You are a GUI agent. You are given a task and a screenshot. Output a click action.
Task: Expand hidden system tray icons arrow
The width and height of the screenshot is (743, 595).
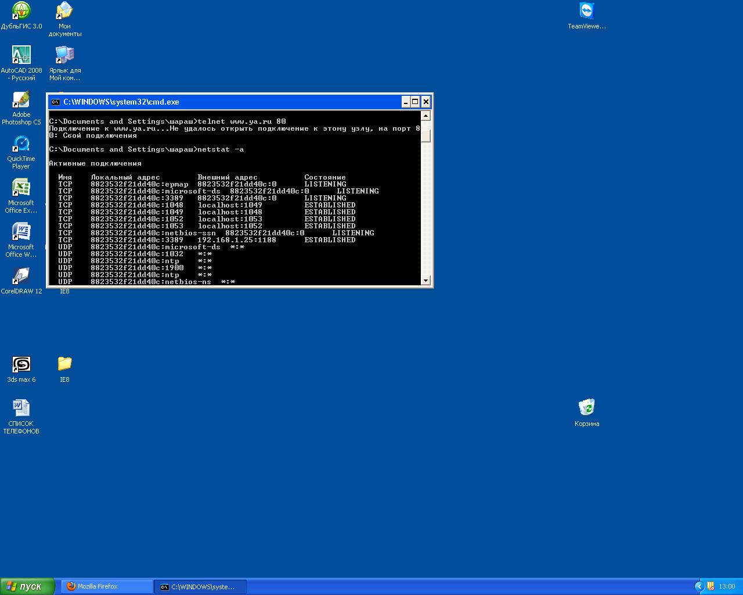(699, 586)
